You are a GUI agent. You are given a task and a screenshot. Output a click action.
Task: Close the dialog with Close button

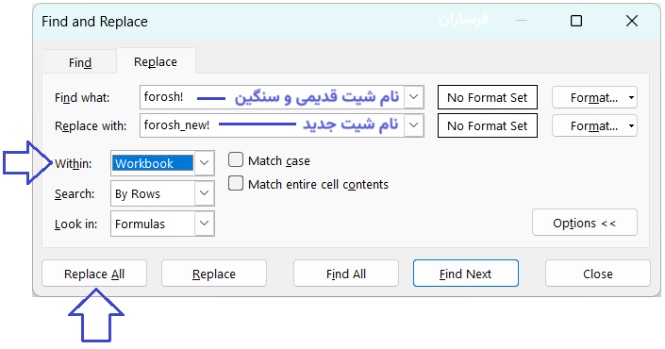tap(598, 274)
